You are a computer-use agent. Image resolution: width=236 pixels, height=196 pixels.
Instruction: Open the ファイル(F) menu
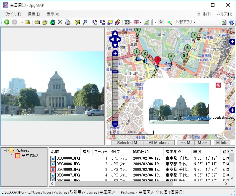point(13,14)
